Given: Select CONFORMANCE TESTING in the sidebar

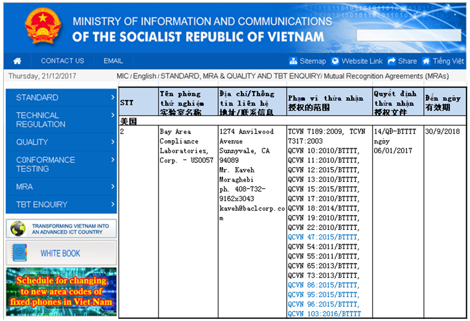Looking at the screenshot, I should click(x=61, y=164).
